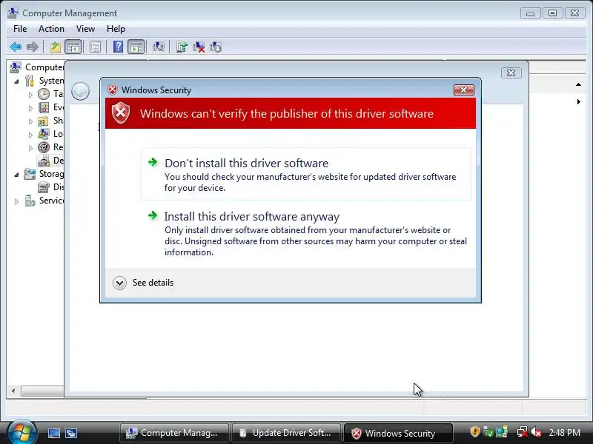Click the Disk Management tree icon
593x444 pixels.
click(44, 187)
